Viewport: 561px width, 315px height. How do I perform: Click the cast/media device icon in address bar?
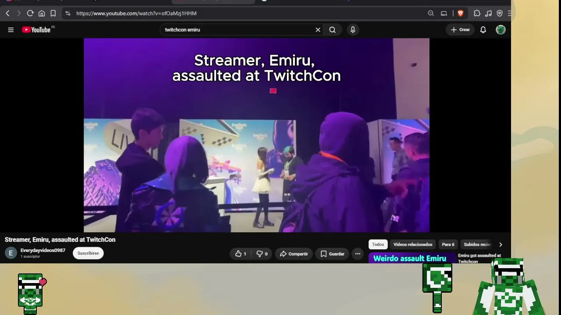444,14
